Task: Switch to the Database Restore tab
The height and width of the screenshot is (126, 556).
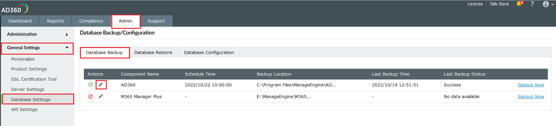Action: pyautogui.click(x=153, y=52)
